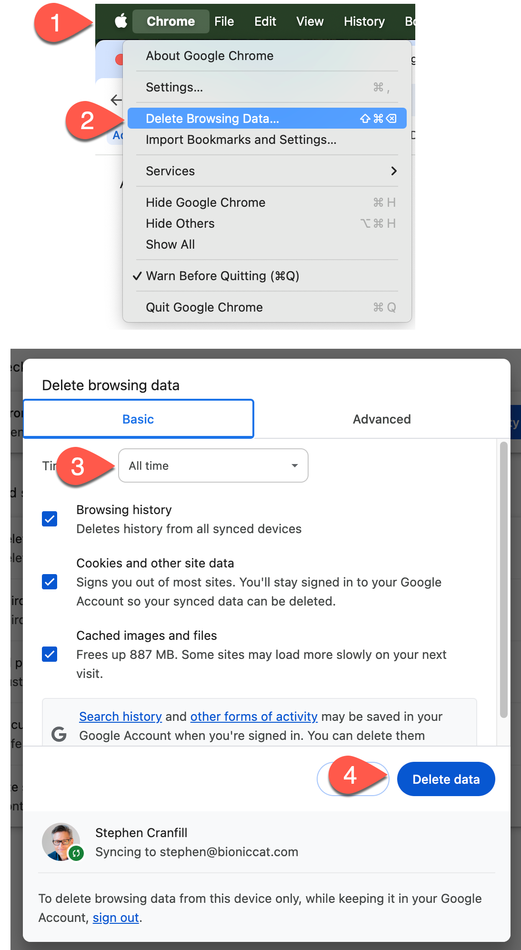Choose Import Bookmarks and Settings…
Viewport: 521px width, 950px height.
click(267, 140)
